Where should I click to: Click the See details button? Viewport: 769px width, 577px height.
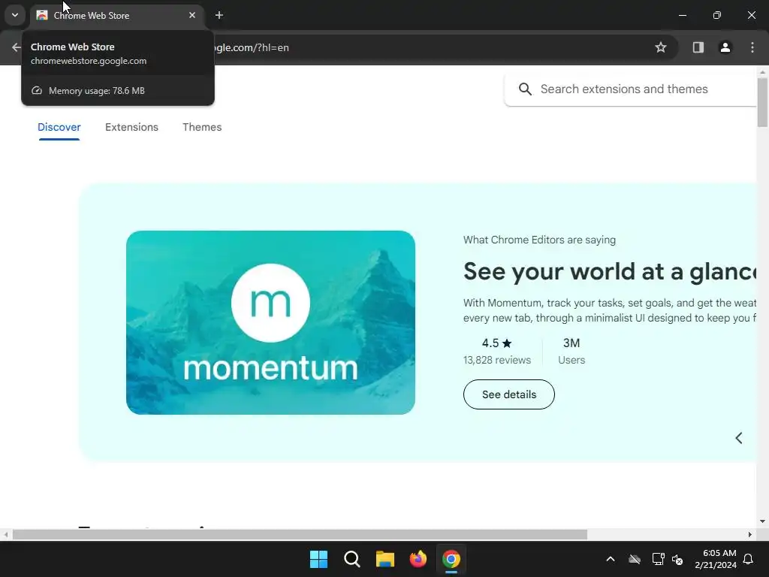click(x=508, y=394)
